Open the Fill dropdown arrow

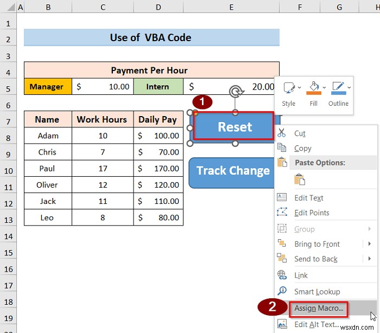click(324, 87)
